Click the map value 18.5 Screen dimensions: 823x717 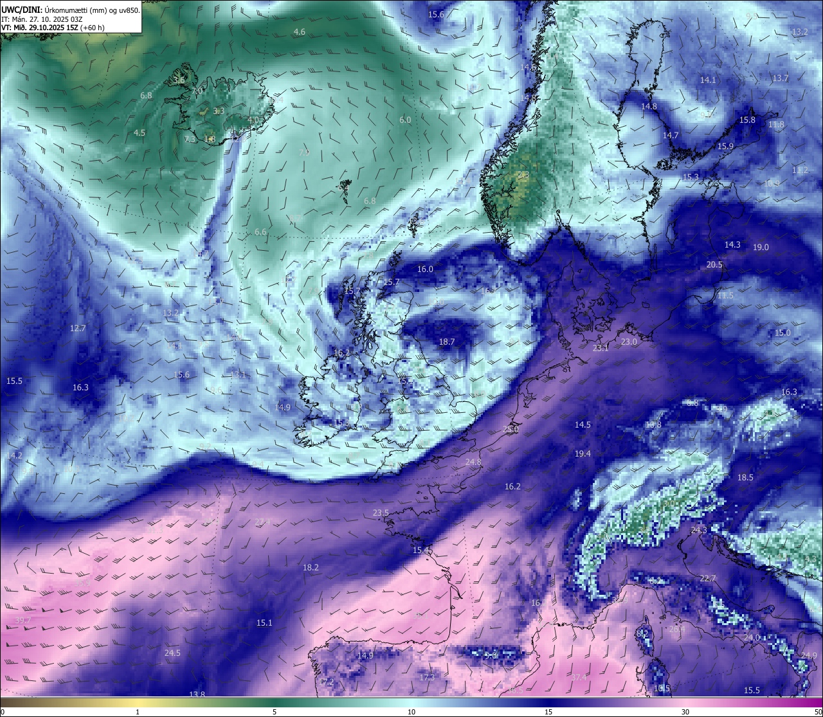[745, 477]
